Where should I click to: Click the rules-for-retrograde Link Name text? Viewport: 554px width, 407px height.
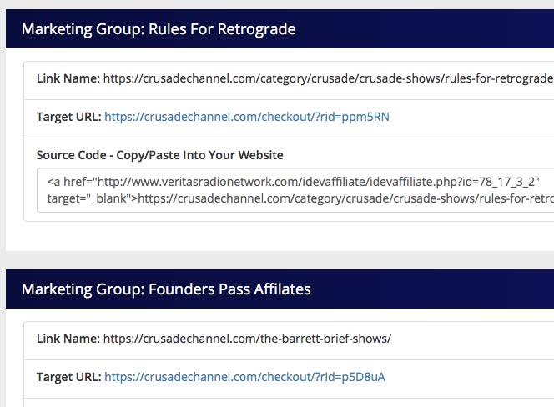328,78
